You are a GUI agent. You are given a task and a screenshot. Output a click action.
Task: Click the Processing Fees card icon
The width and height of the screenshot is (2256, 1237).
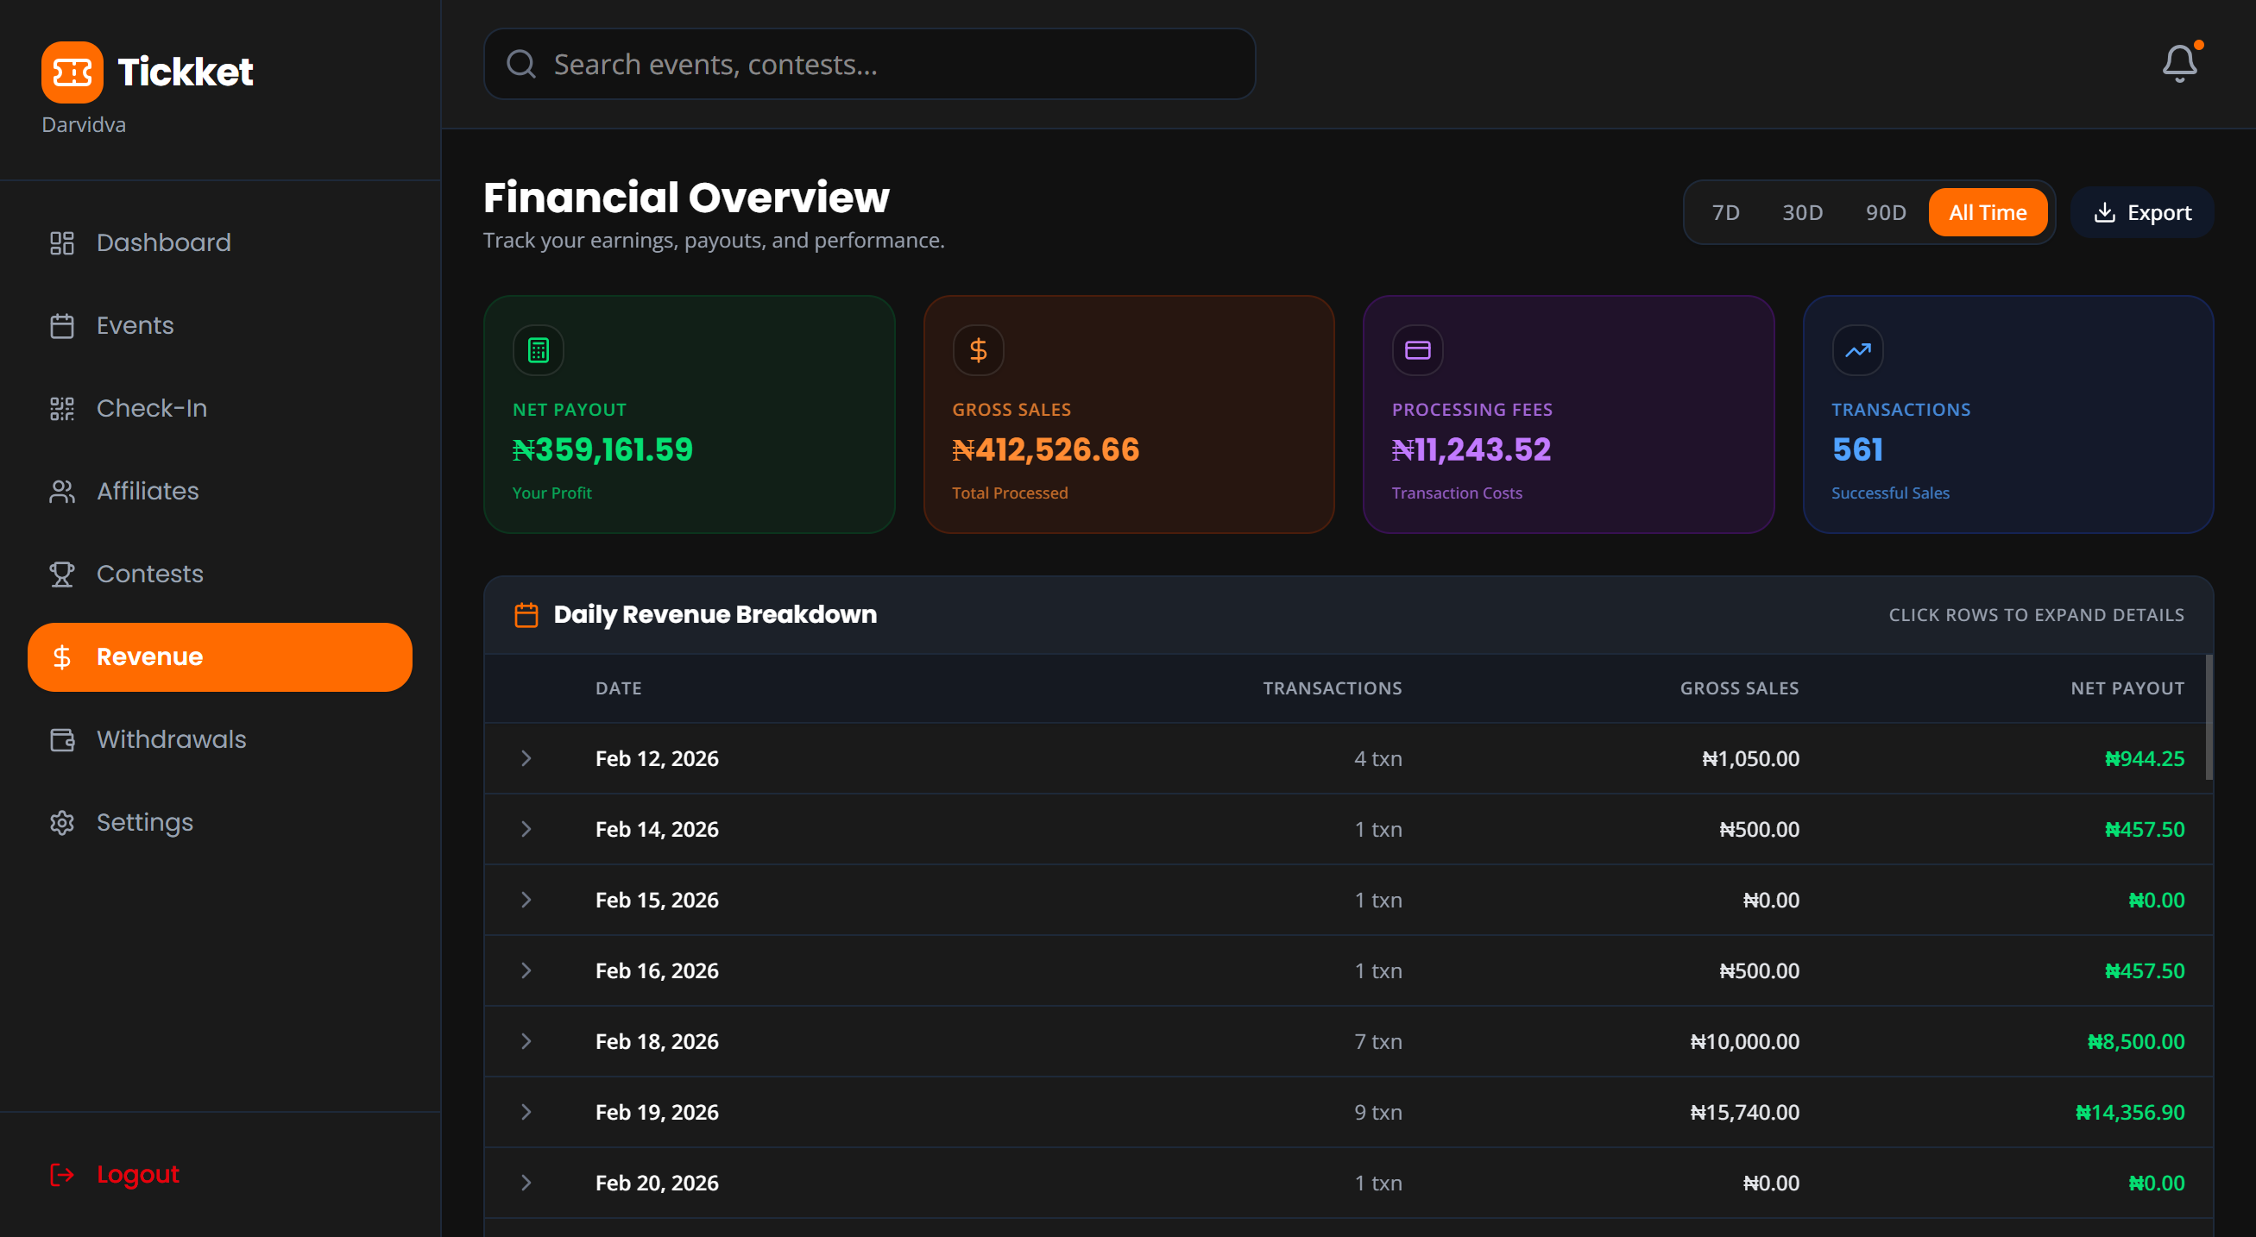coord(1417,350)
